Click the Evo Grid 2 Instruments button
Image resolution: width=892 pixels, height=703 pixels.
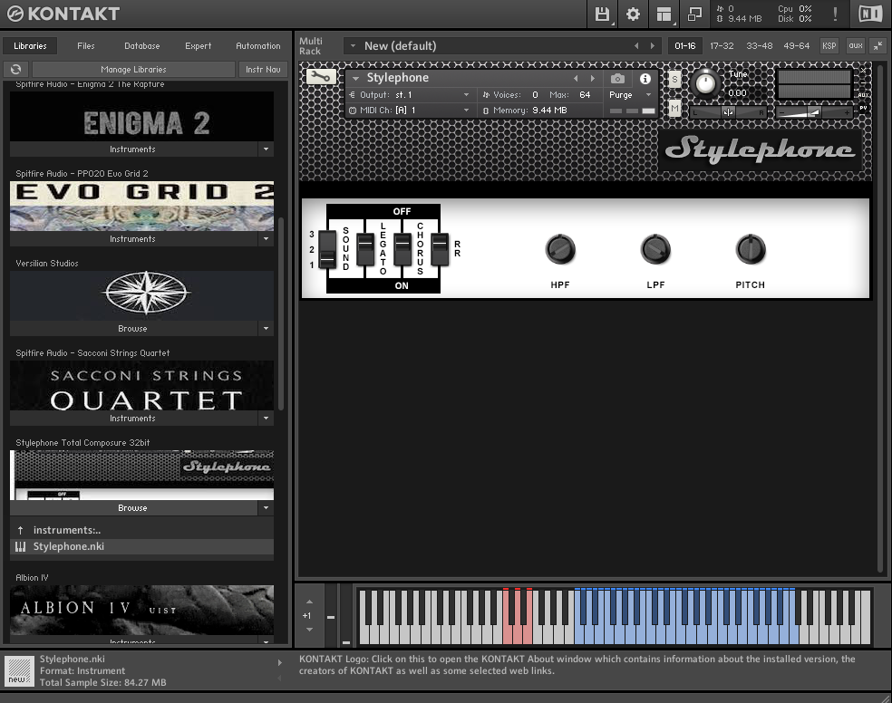(133, 239)
